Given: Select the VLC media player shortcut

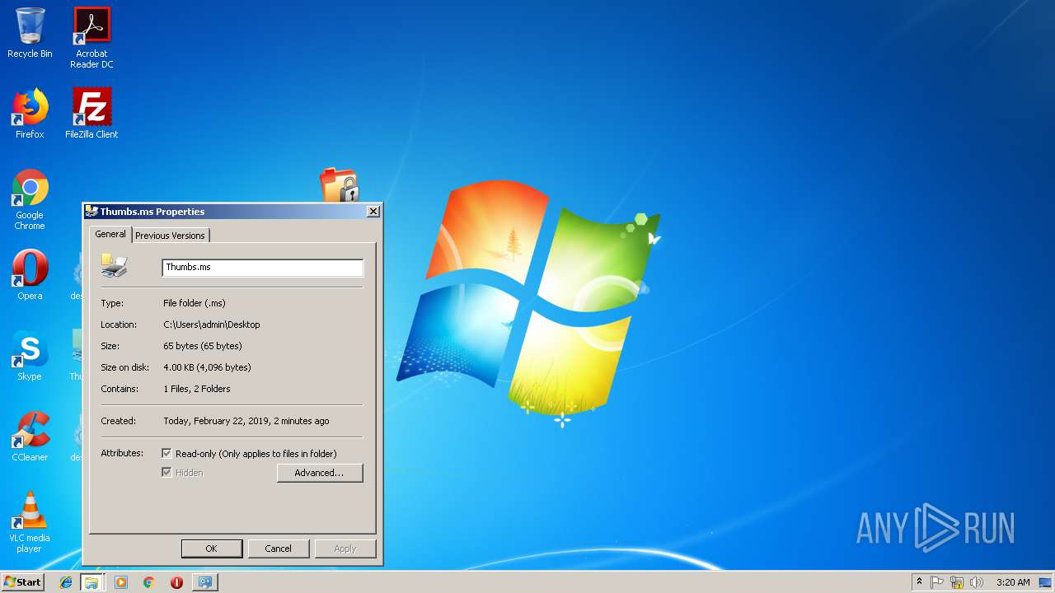Looking at the screenshot, I should pos(30,521).
